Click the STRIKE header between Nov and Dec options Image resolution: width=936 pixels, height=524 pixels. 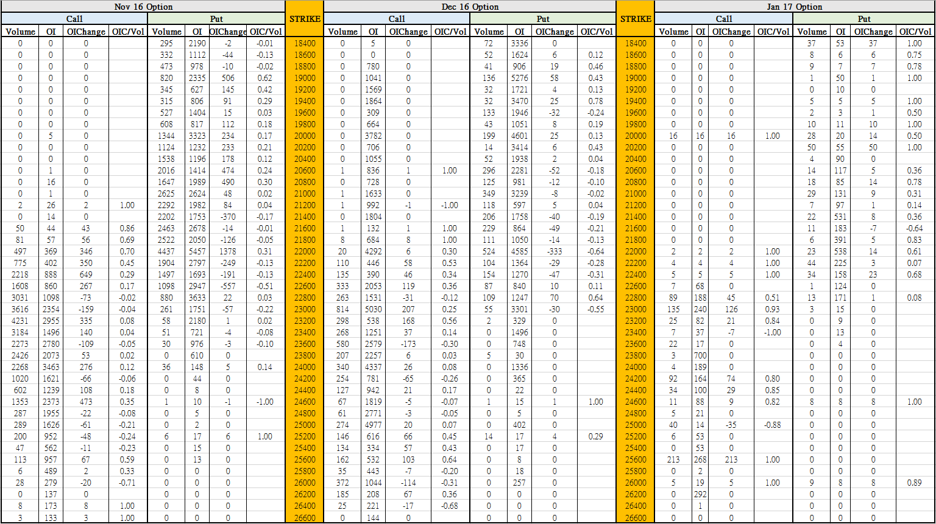click(x=304, y=19)
